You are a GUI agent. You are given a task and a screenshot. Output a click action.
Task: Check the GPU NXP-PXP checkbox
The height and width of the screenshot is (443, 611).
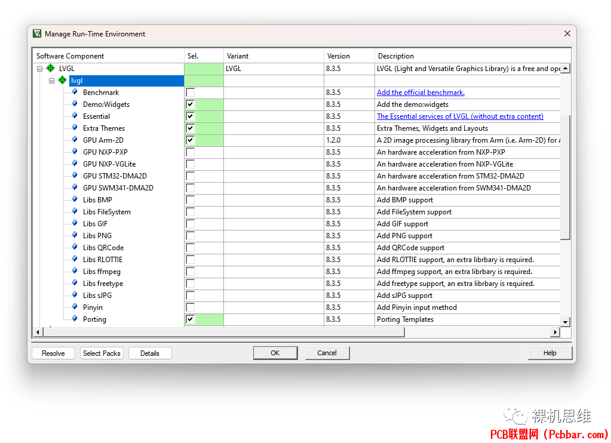pyautogui.click(x=190, y=152)
